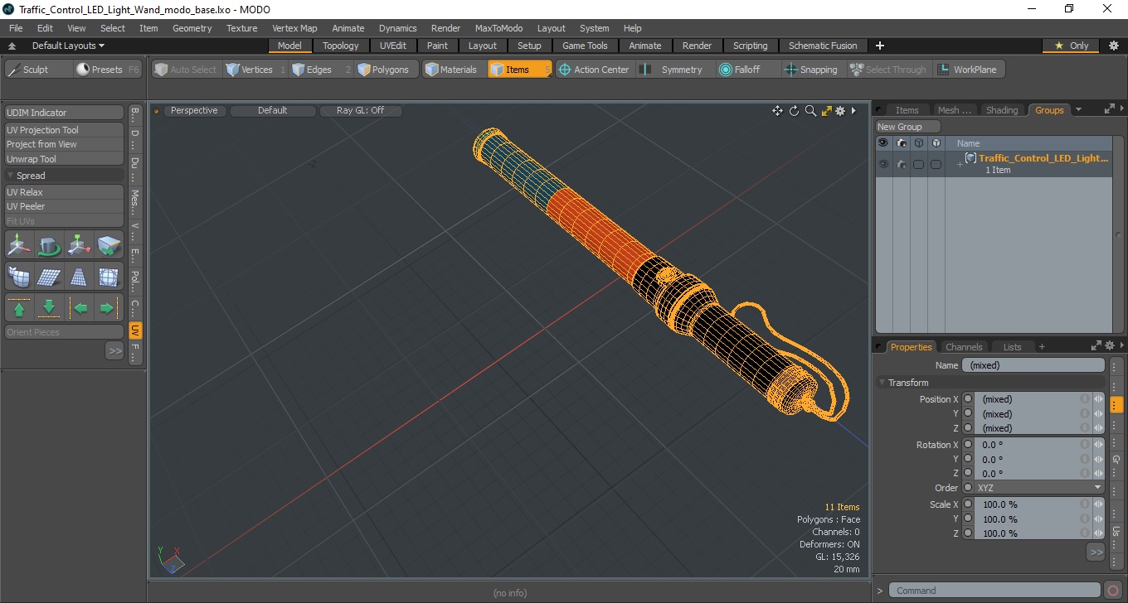Click the viewport zoom magnifier icon
Viewport: 1128px width, 603px height.
click(810, 111)
